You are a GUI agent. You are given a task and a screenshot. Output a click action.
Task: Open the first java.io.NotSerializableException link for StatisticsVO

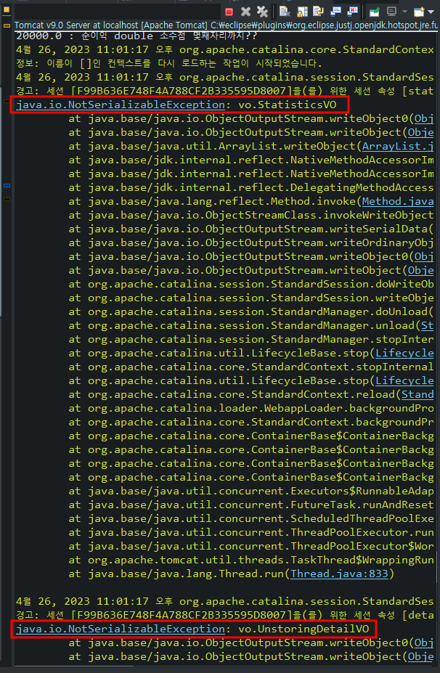(x=121, y=105)
